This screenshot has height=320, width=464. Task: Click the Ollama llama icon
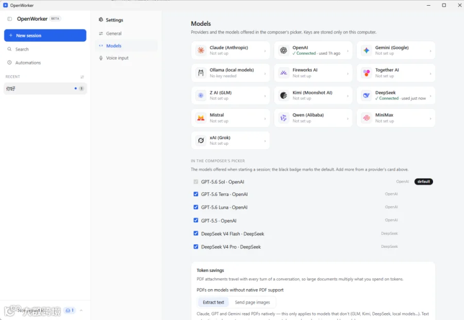coord(201,73)
